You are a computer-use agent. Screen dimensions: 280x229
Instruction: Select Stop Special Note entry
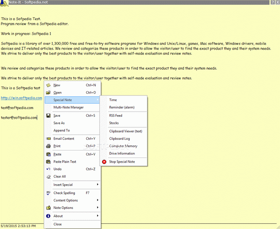pos(124,162)
